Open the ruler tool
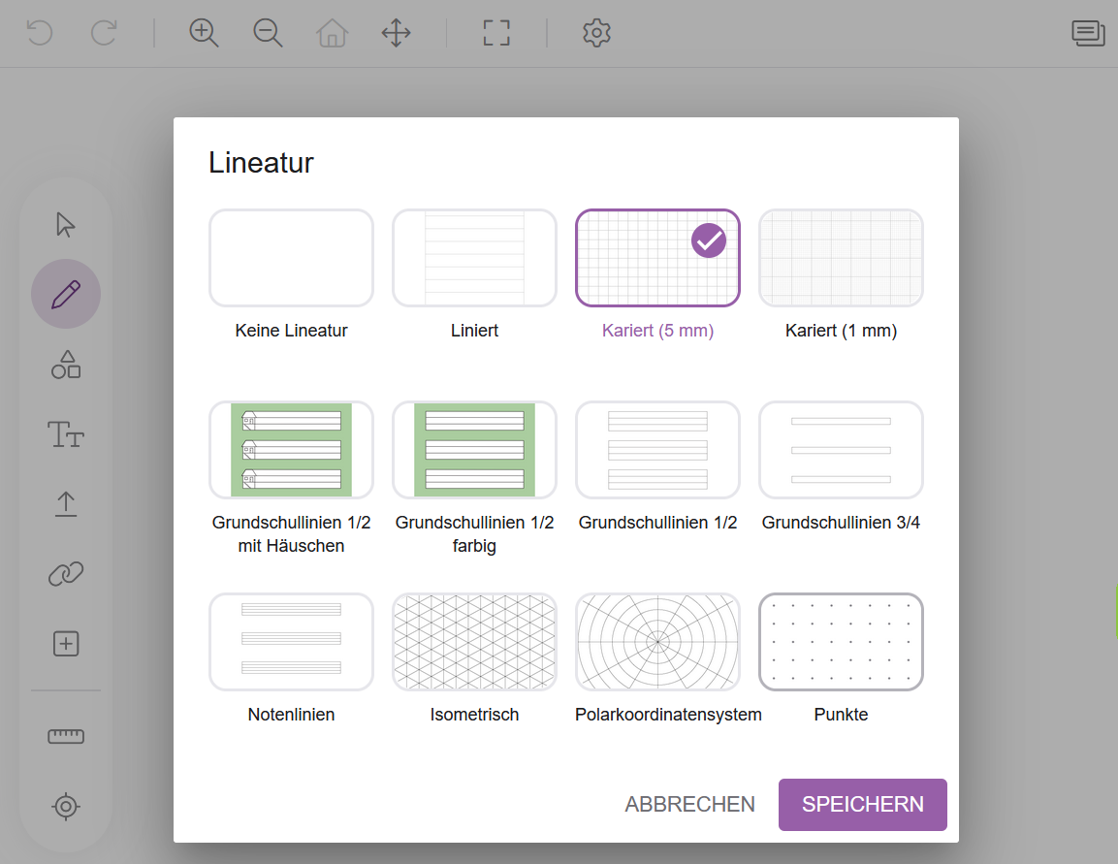1118x864 pixels. (x=66, y=737)
